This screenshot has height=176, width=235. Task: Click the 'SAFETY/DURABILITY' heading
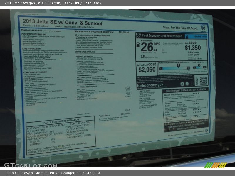(32, 49)
